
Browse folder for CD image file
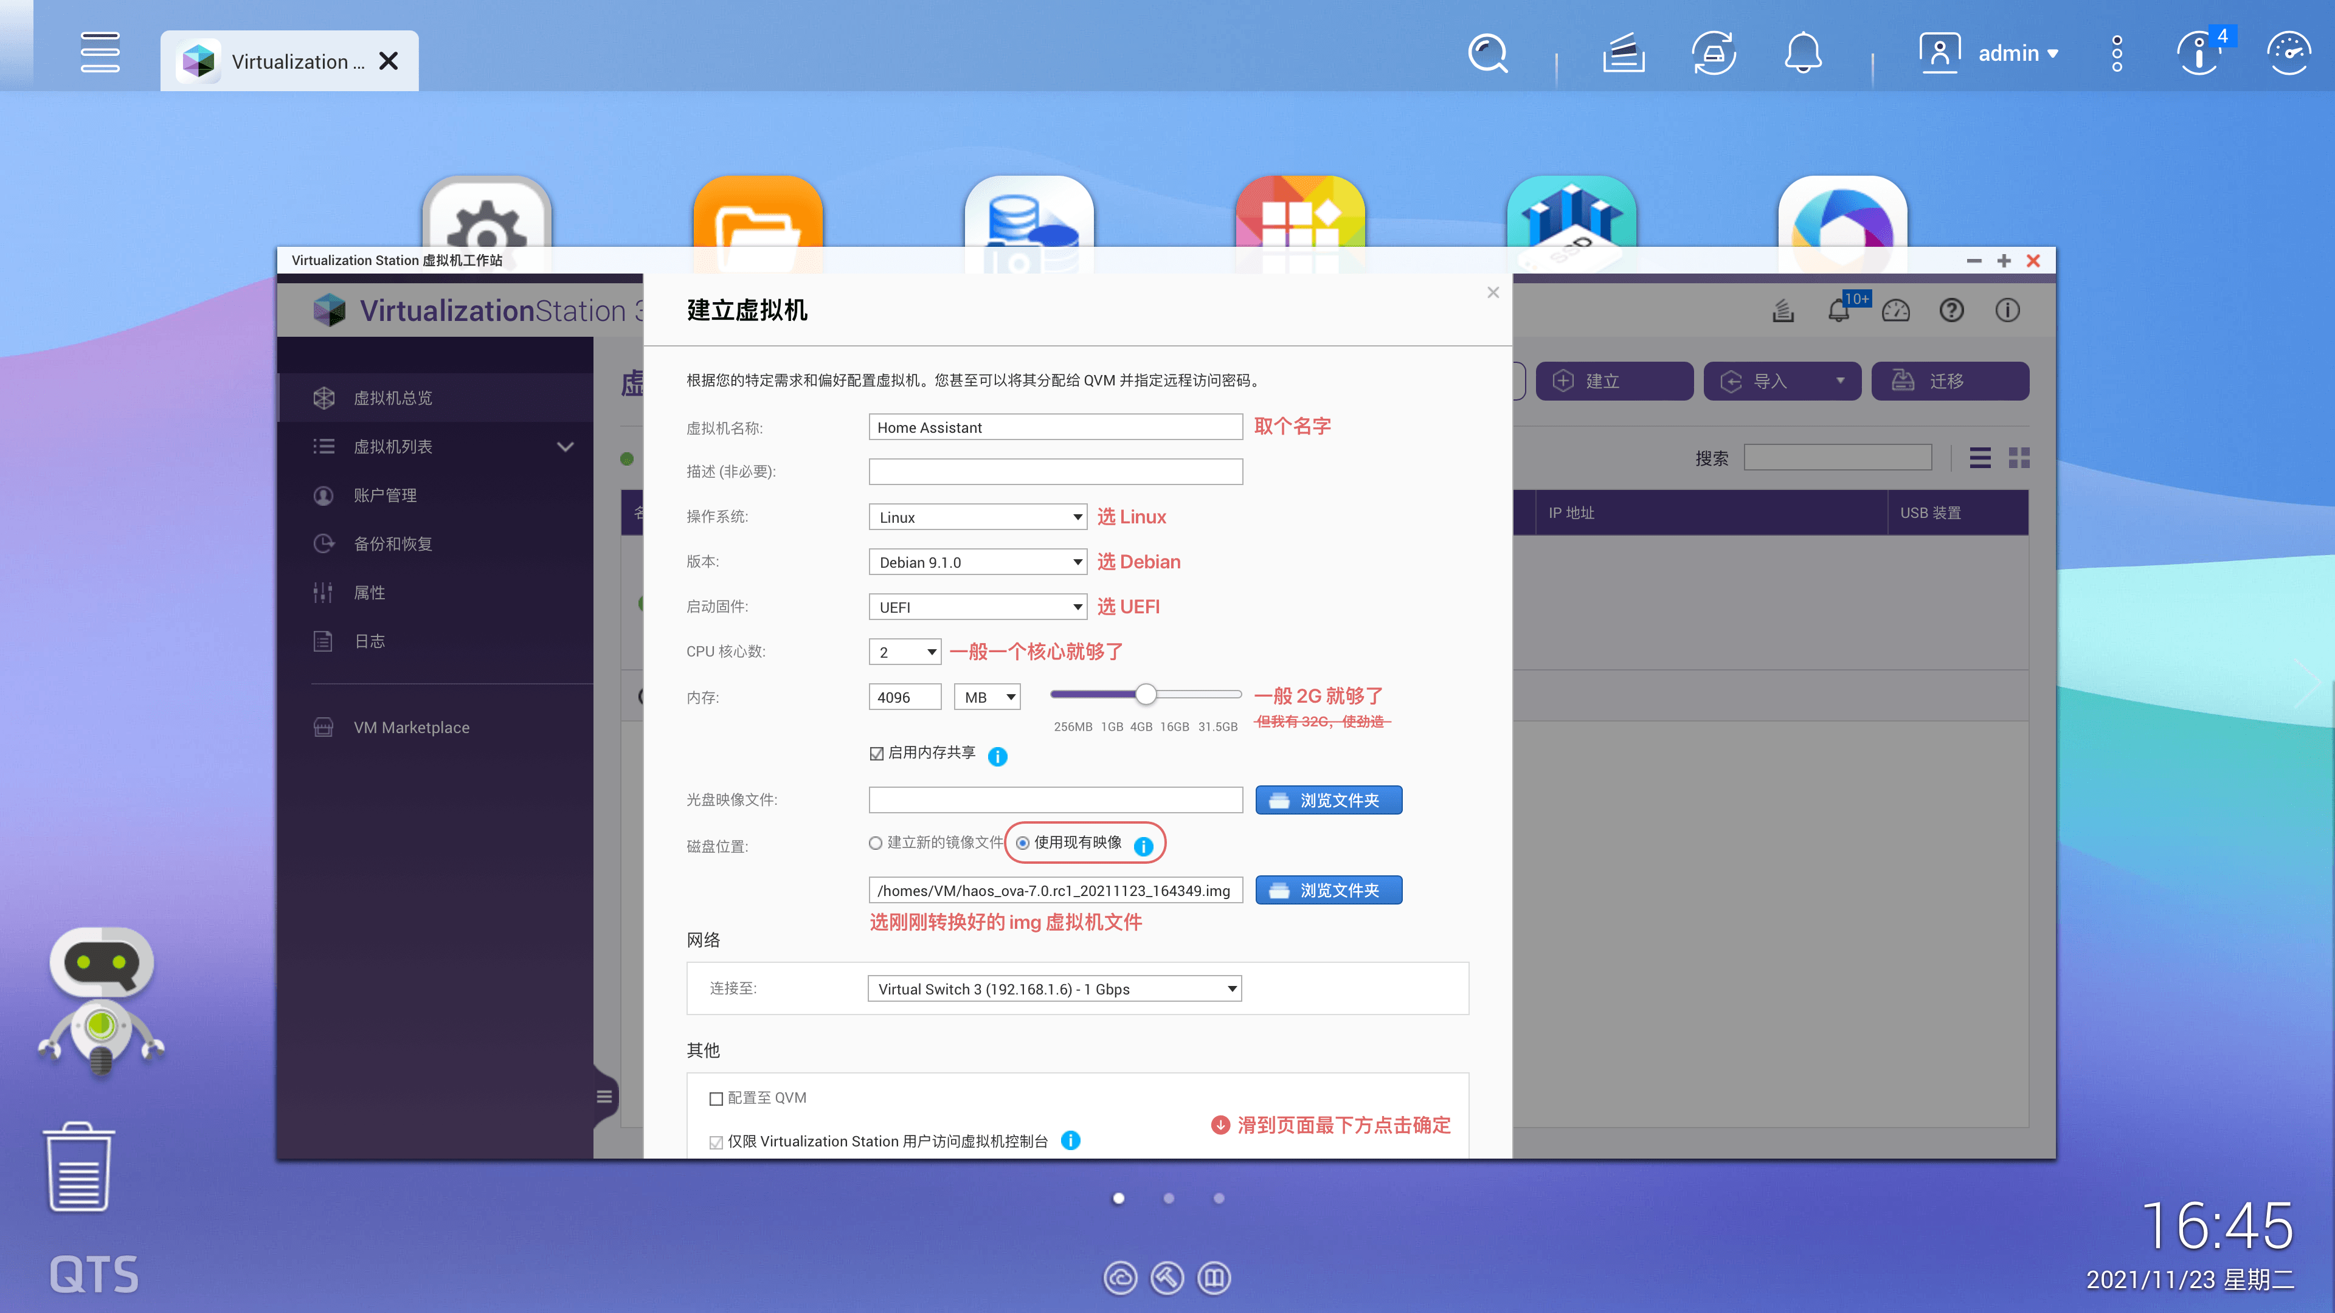coord(1328,800)
